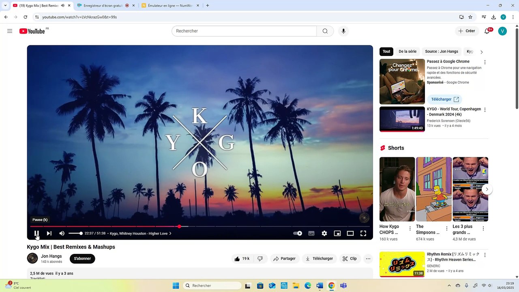The height and width of the screenshot is (292, 519).
Task: Open the YouTube account avatar menu
Action: pyautogui.click(x=502, y=31)
